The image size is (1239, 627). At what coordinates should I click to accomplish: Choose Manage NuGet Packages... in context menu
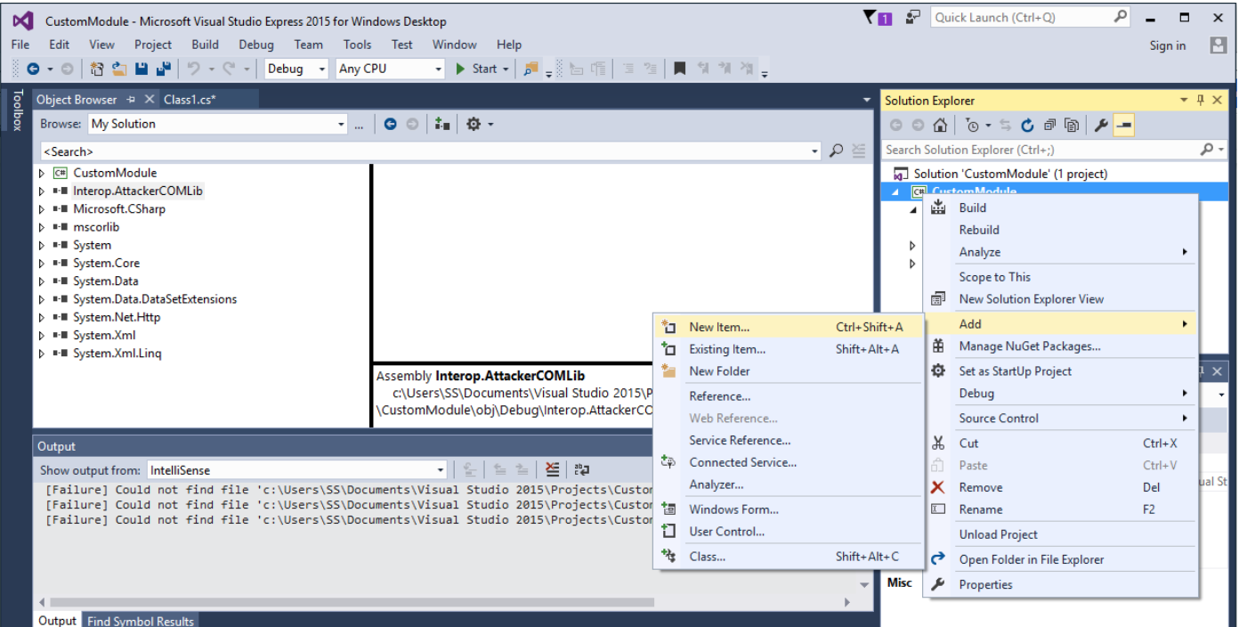click(x=1060, y=346)
